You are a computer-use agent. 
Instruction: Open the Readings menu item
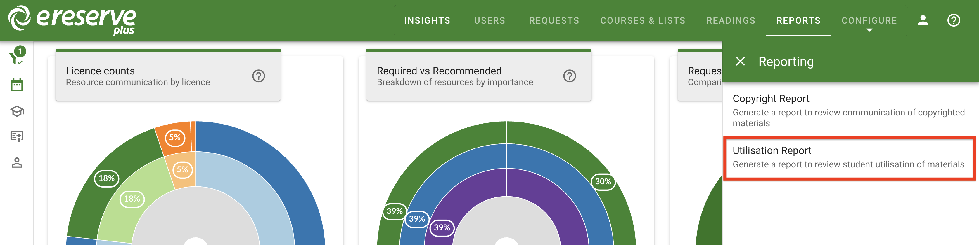731,20
